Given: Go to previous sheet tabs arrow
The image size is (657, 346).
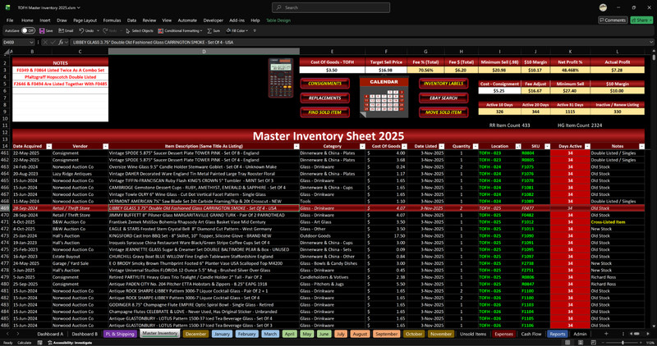Looking at the screenshot, I should pyautogui.click(x=7, y=334).
